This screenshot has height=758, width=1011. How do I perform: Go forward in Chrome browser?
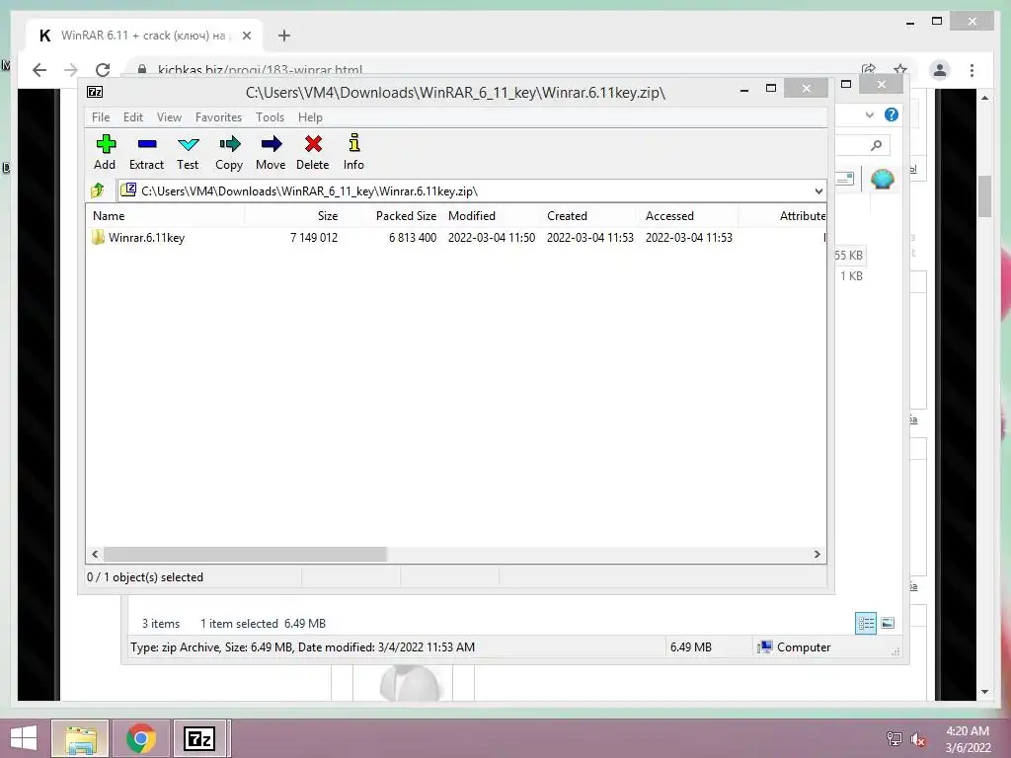pyautogui.click(x=71, y=70)
